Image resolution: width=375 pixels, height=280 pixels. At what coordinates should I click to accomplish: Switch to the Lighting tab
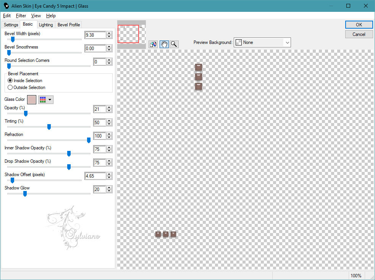(x=46, y=25)
